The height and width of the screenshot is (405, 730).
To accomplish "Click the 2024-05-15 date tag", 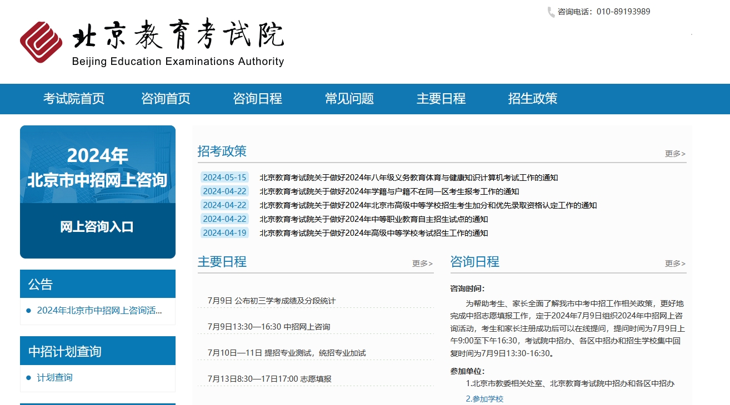I will point(224,178).
